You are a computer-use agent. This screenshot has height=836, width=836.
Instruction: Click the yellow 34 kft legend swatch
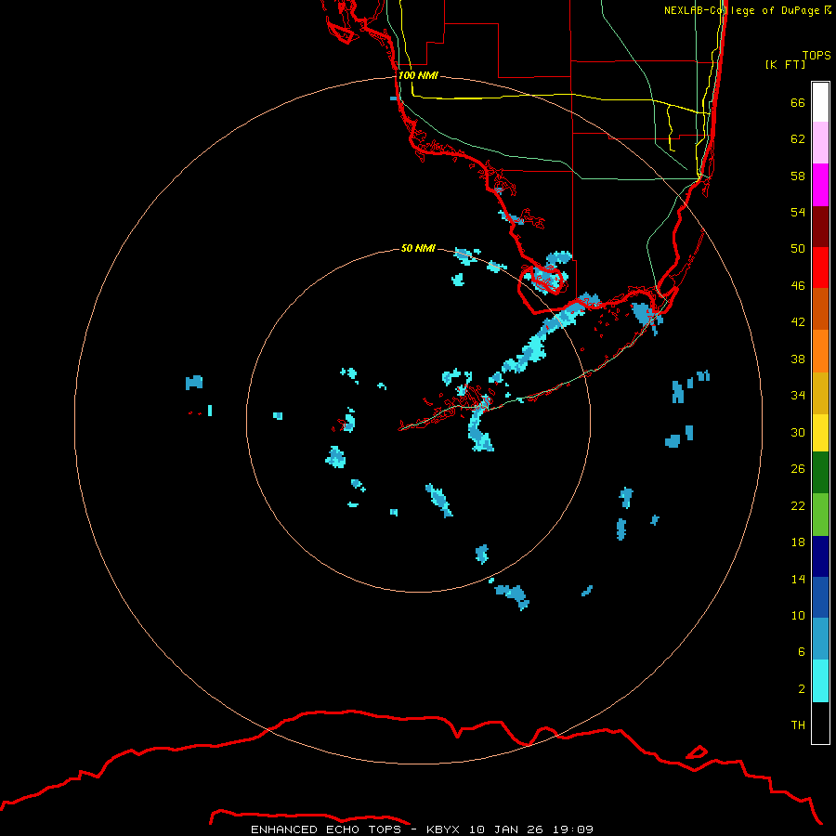(x=820, y=433)
